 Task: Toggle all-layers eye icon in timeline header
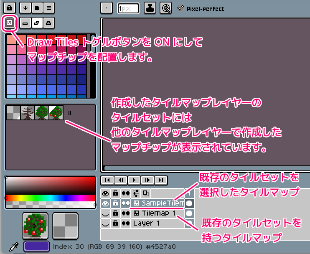[105, 193]
